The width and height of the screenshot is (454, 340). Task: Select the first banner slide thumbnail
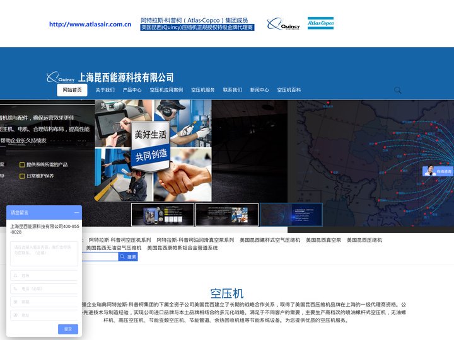pos(163,215)
